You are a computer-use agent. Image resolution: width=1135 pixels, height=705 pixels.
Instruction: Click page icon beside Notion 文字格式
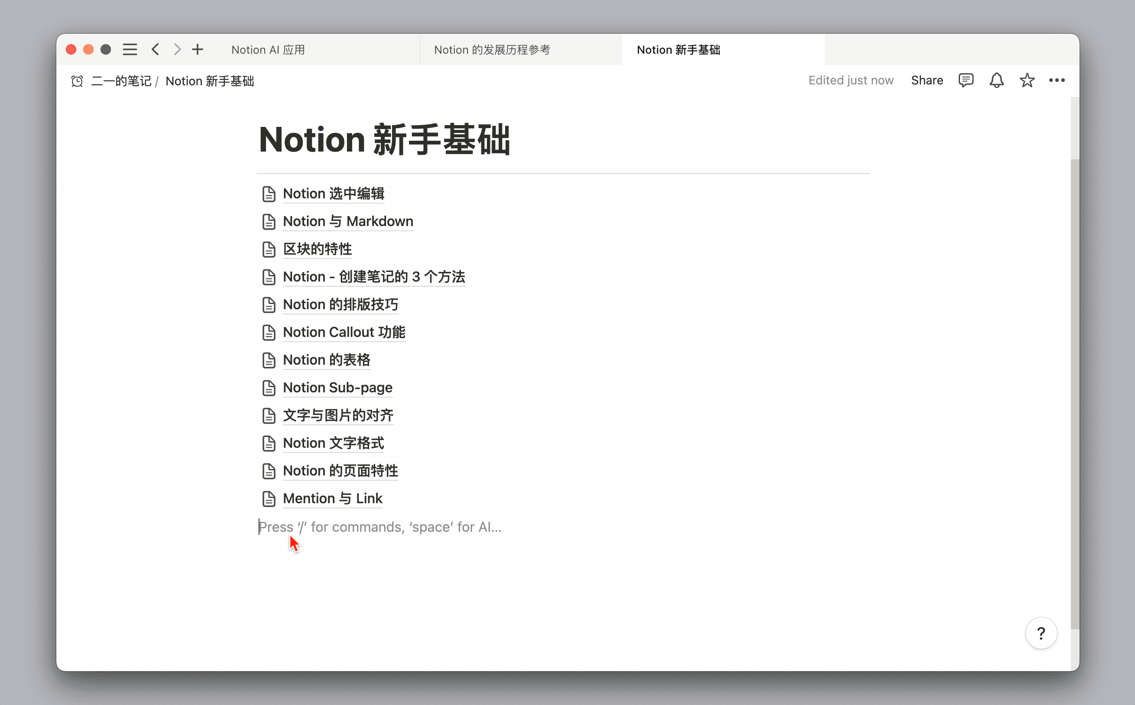click(x=269, y=444)
